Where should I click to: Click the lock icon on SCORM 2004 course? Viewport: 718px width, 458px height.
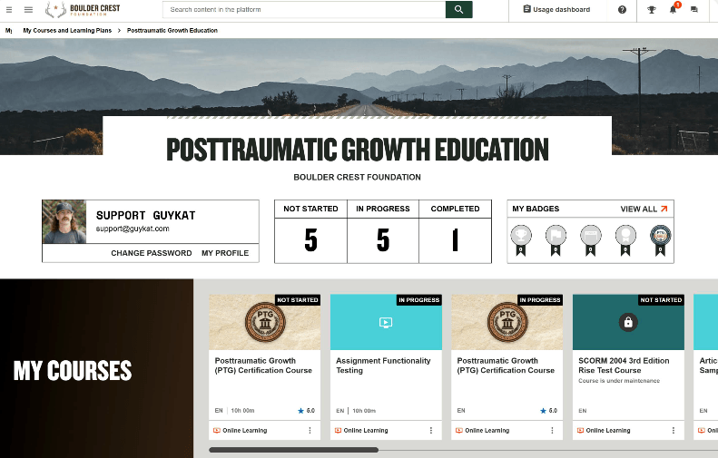(629, 322)
